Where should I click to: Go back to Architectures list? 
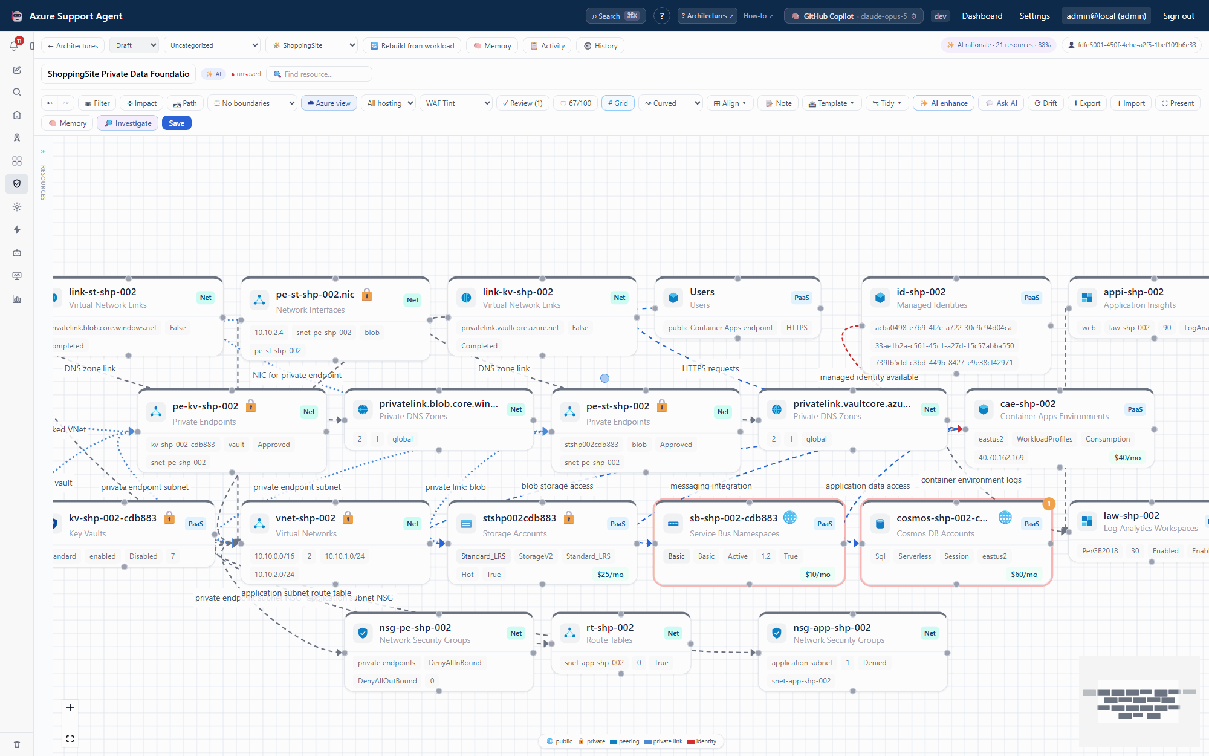pyautogui.click(x=73, y=45)
